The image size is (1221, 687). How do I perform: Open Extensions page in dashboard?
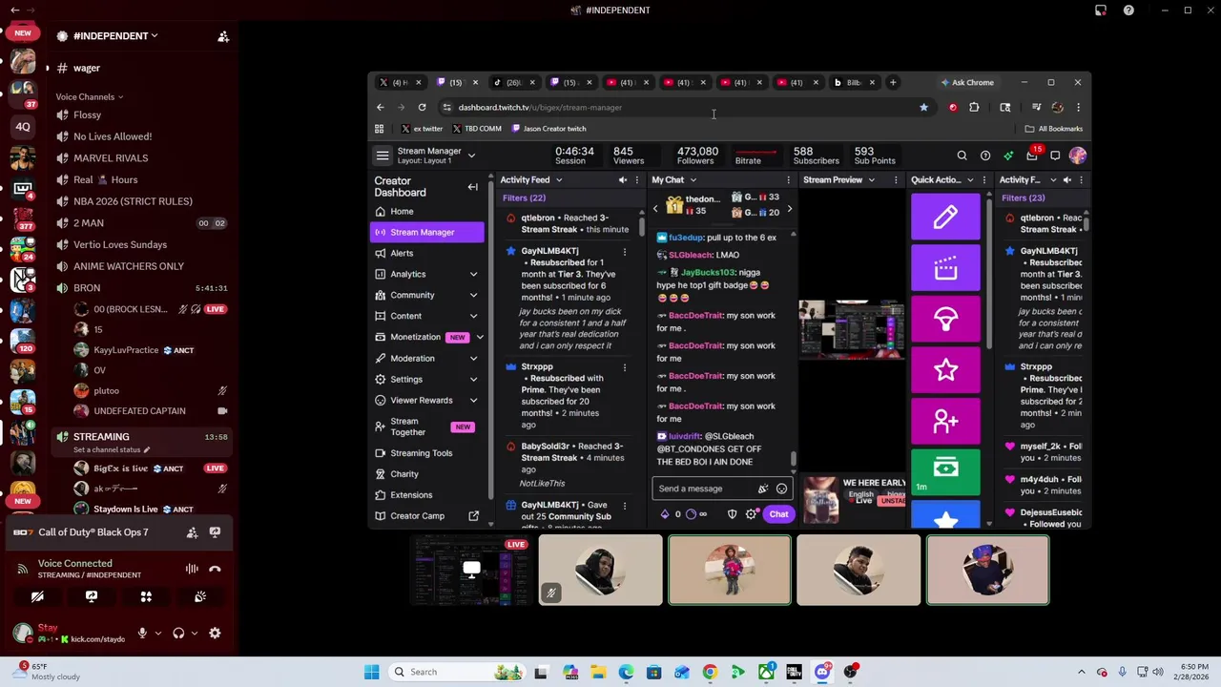tap(426, 495)
